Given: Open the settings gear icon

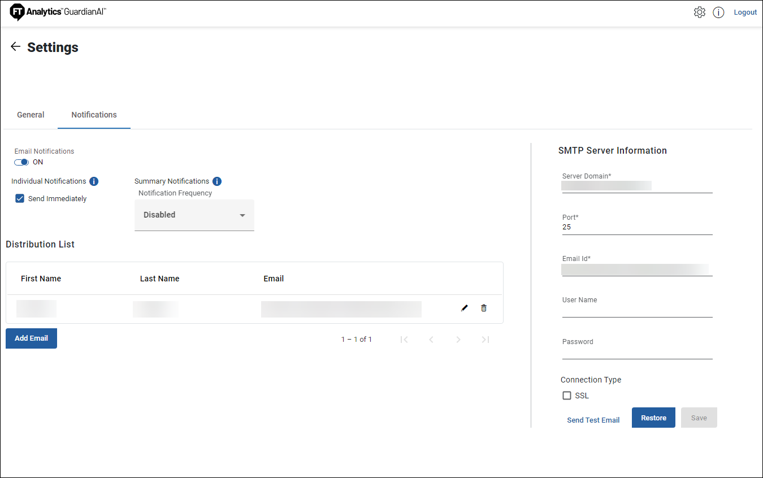Looking at the screenshot, I should click(x=699, y=12).
